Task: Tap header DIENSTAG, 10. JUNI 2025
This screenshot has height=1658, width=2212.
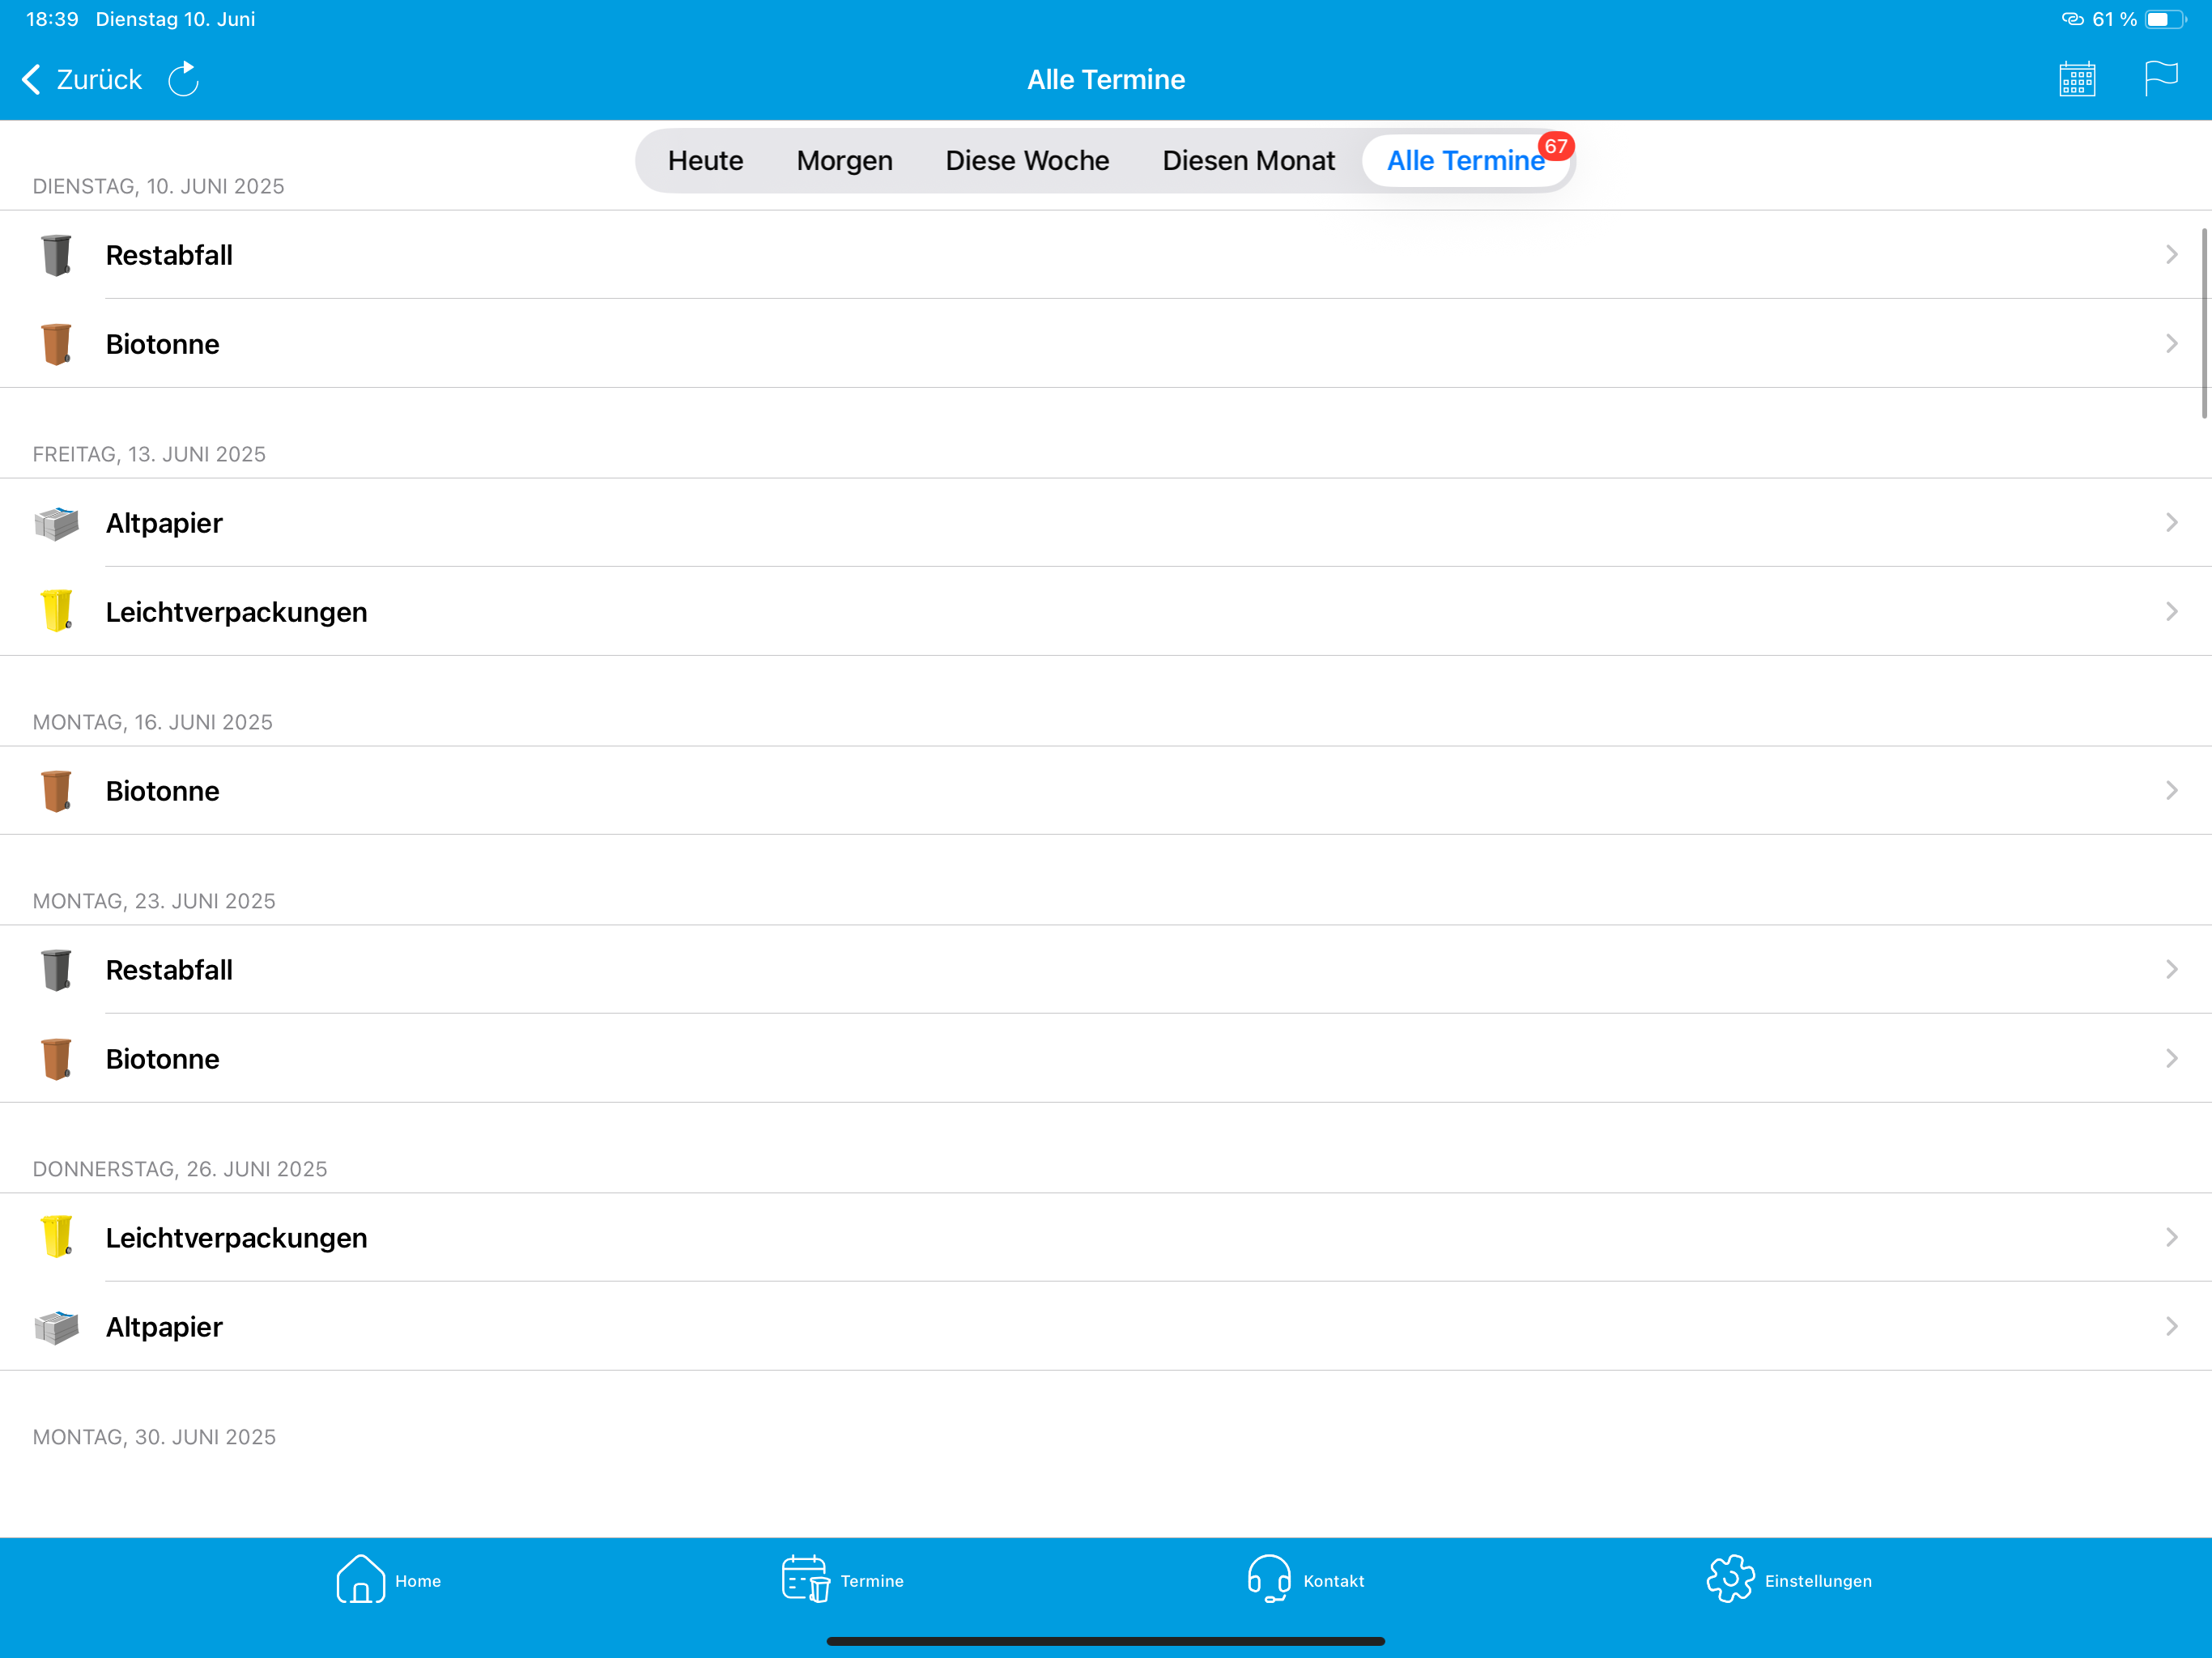Action: tap(158, 186)
